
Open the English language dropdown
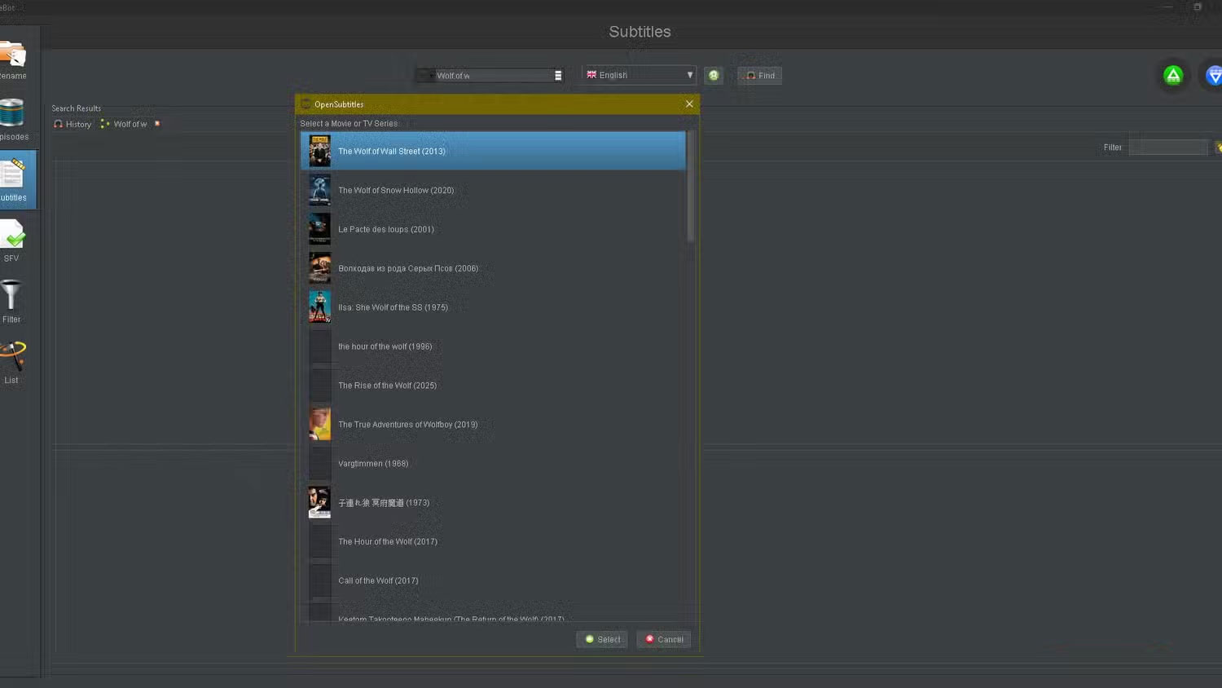(x=689, y=74)
